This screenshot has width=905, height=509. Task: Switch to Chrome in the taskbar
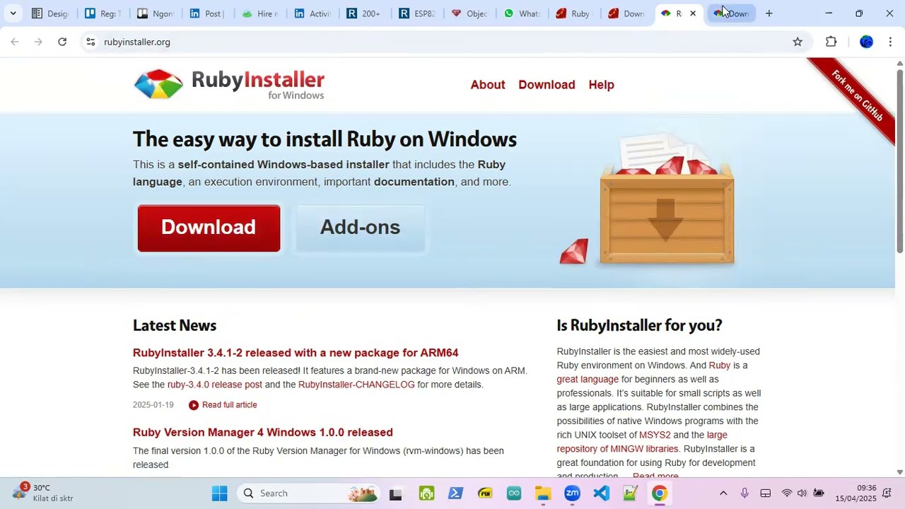(x=659, y=493)
